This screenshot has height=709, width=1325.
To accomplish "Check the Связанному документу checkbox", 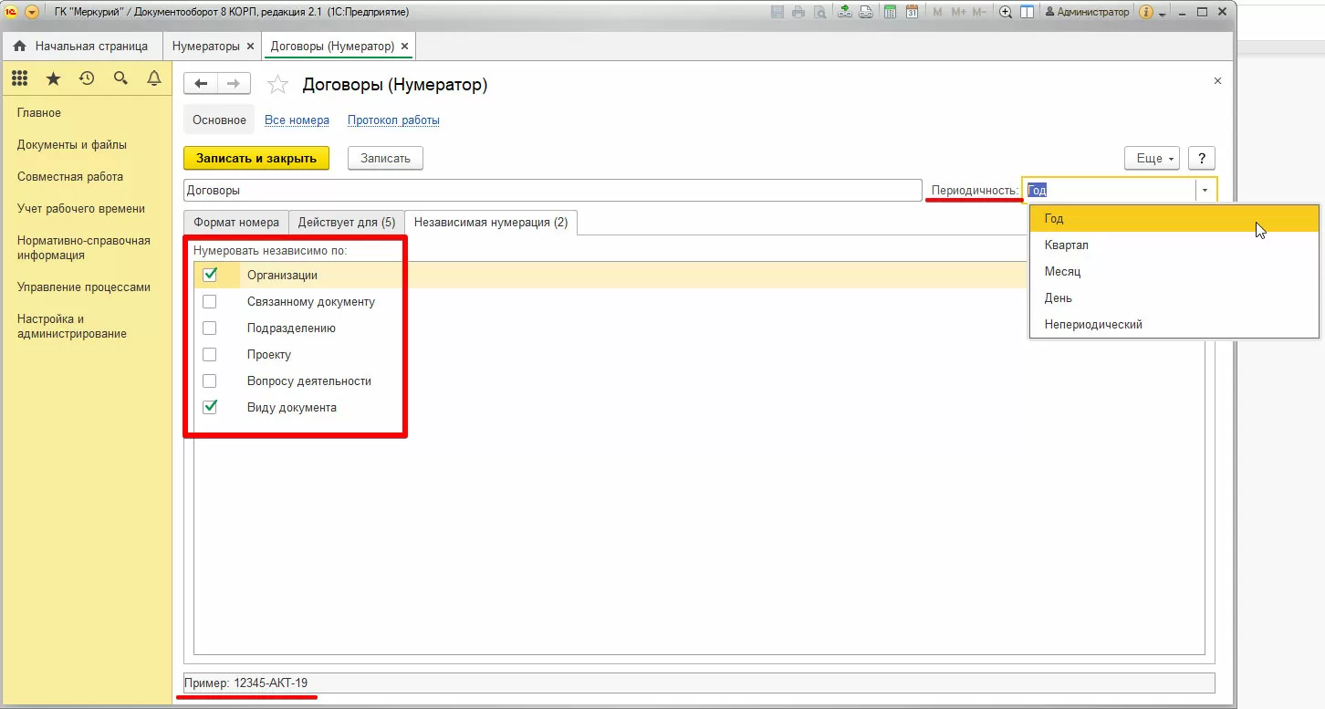I will [210, 301].
